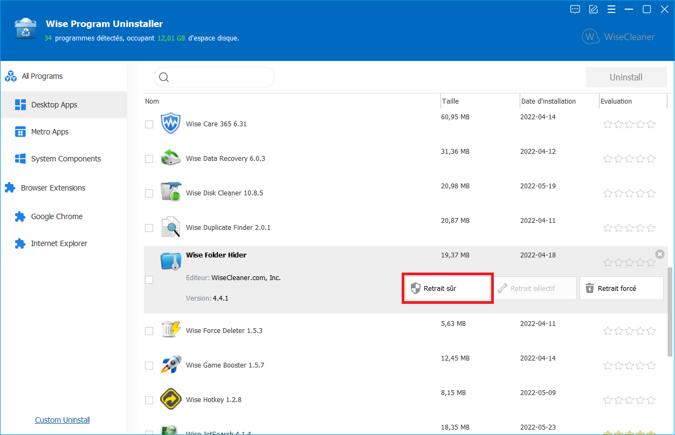Screen dimensions: 675x435
Task: Rate Wise Data Recovery with stars
Action: pyautogui.click(x=629, y=159)
